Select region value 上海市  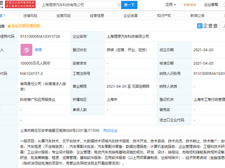pos(112,99)
